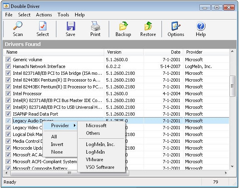Click the vertical scrollbar up arrow

coord(232,52)
